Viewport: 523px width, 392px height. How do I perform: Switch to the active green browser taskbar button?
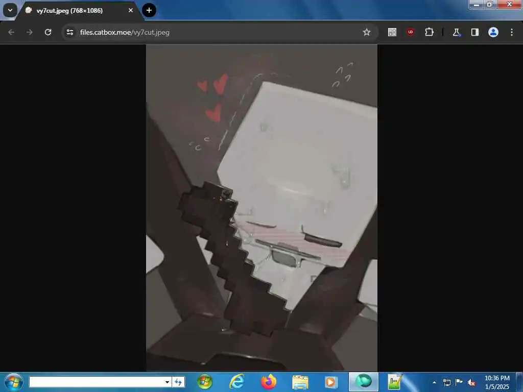(x=364, y=382)
